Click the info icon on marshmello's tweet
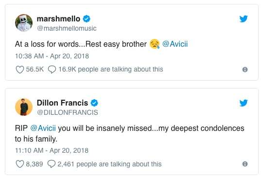Image resolution: width=263 pixels, height=179 pixels. 245,70
